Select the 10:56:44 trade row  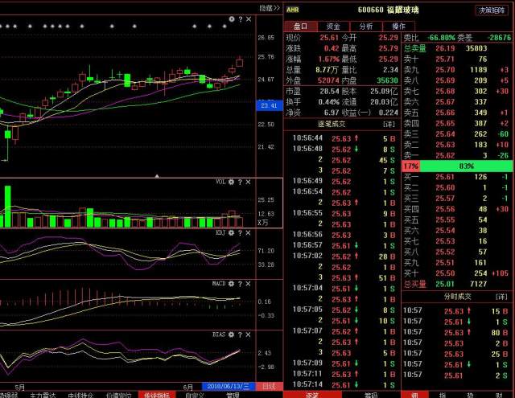[x=344, y=138]
